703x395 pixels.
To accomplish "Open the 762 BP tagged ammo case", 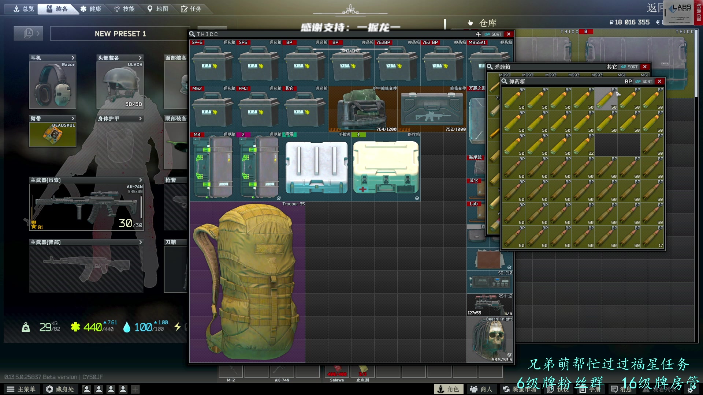I will 443,63.
